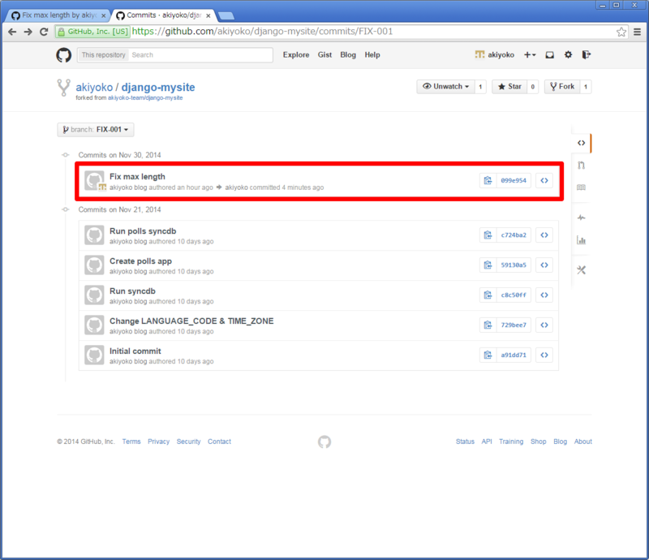Viewport: 649px width, 560px height.
Task: Browse code at Fix max length commit
Action: 544,180
